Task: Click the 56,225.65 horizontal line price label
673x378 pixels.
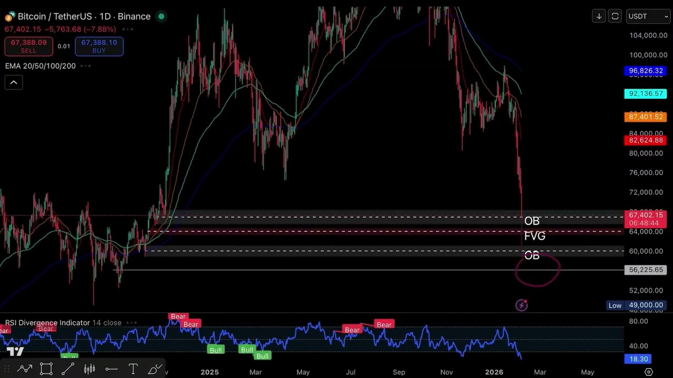Action: click(x=645, y=270)
